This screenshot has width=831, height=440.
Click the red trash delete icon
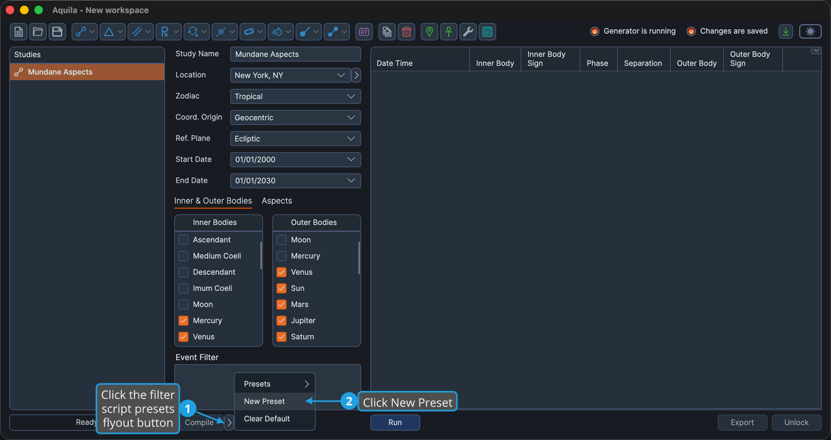pyautogui.click(x=406, y=32)
